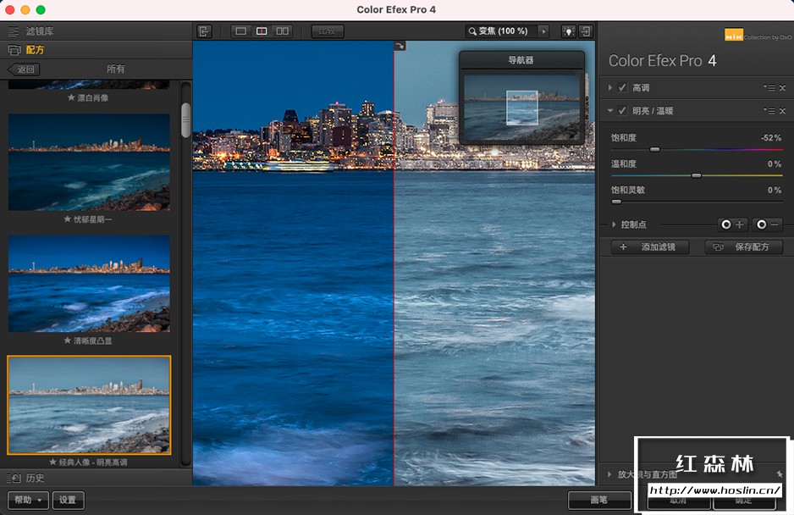Click the 添加滤镜 button
794x515 pixels.
coord(649,247)
